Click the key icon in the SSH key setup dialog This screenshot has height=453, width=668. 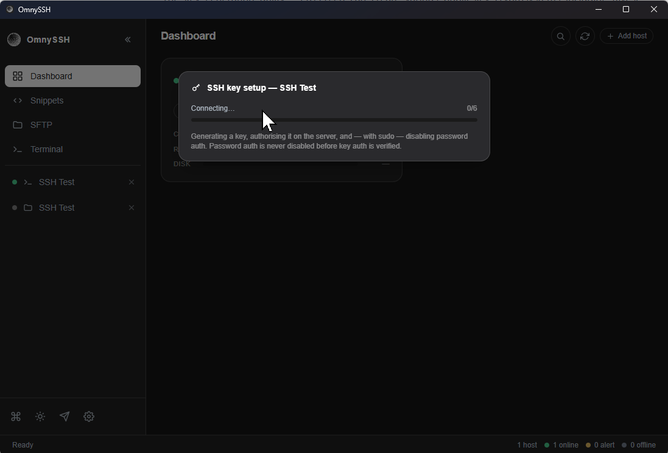point(196,88)
